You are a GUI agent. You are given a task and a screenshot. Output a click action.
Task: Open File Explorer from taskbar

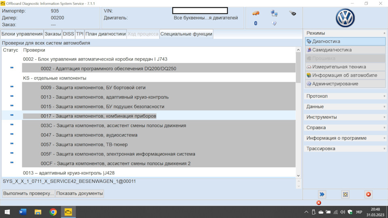click(38, 212)
